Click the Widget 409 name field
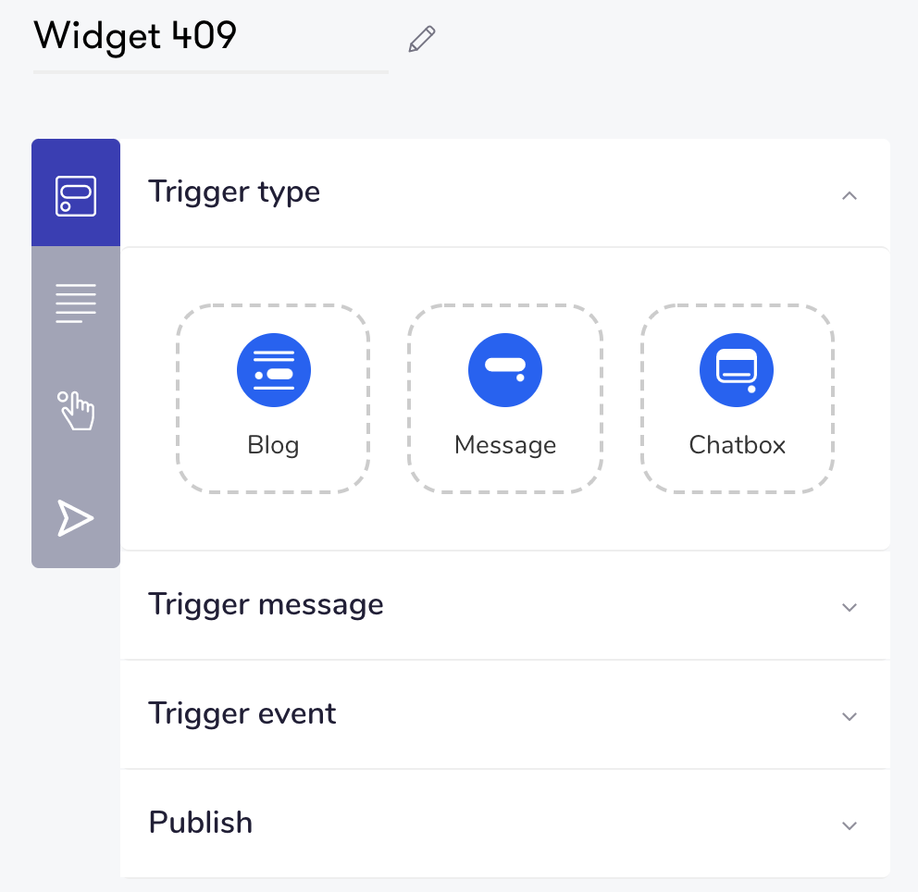The height and width of the screenshot is (892, 918). [211, 38]
